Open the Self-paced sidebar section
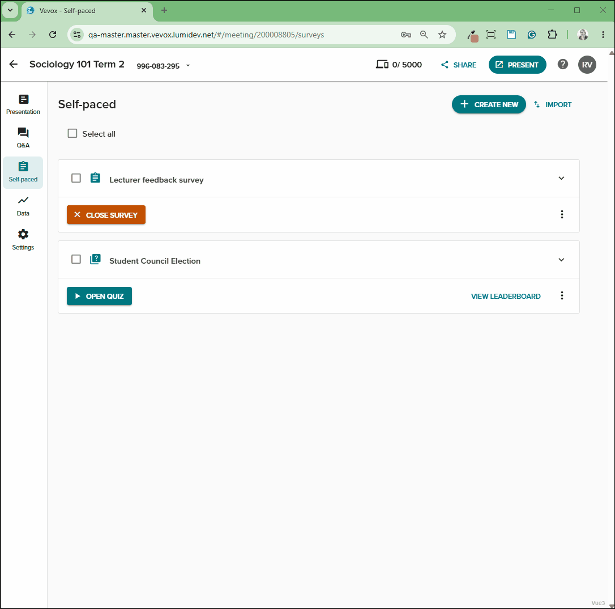 tap(23, 172)
